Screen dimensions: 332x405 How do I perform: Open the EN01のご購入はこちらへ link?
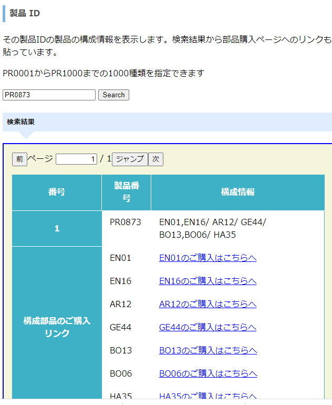tap(207, 258)
